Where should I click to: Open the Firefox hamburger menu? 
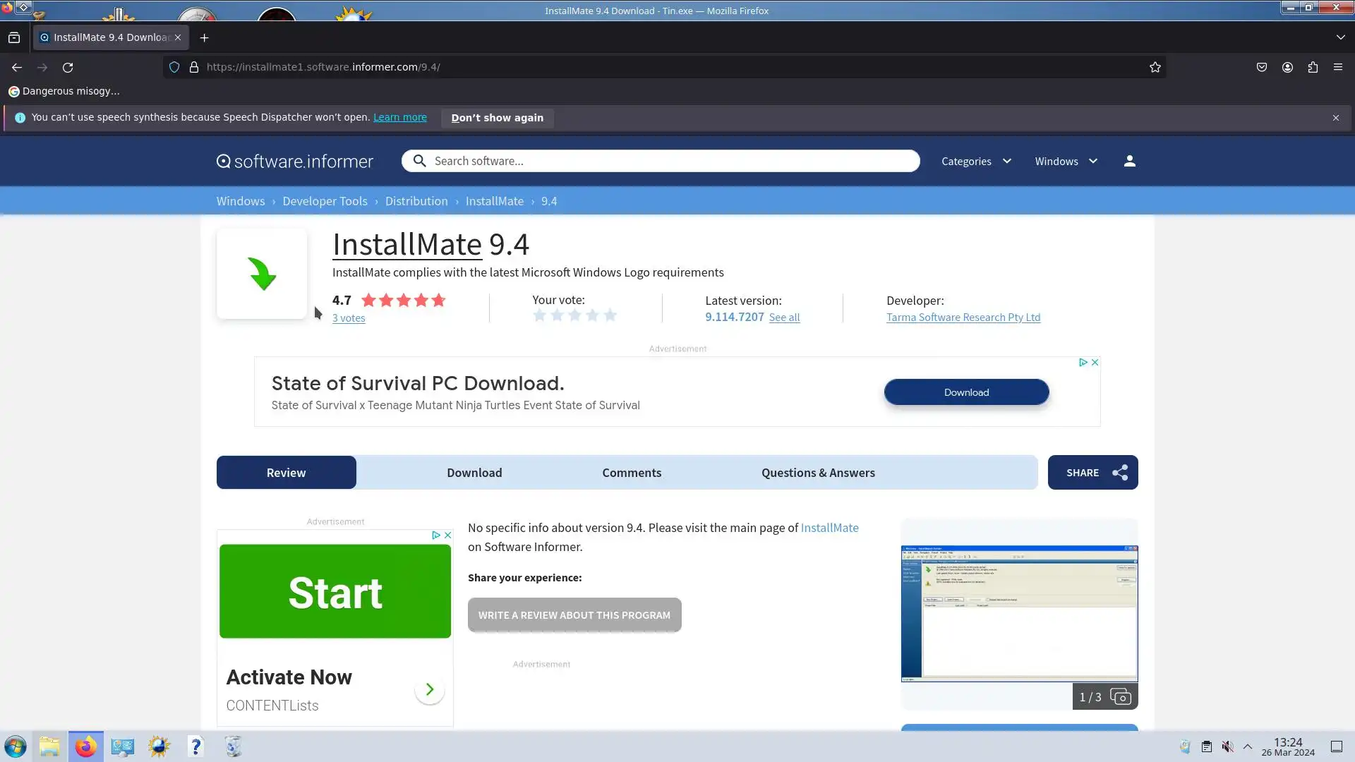(x=1337, y=67)
